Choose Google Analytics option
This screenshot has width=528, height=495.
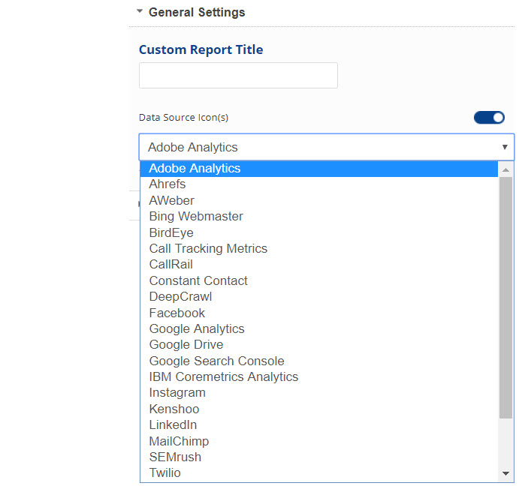coord(197,328)
